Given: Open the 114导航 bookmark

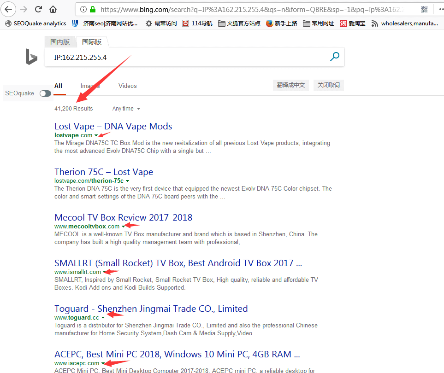Looking at the screenshot, I should pos(197,23).
